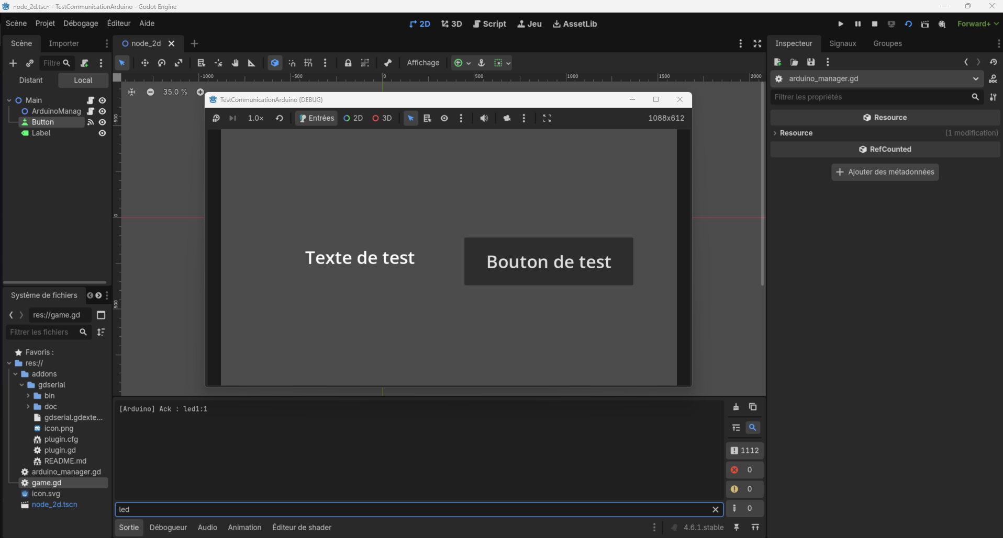The width and height of the screenshot is (1003, 538).
Task: Save the currently edited resource
Action: (x=811, y=62)
